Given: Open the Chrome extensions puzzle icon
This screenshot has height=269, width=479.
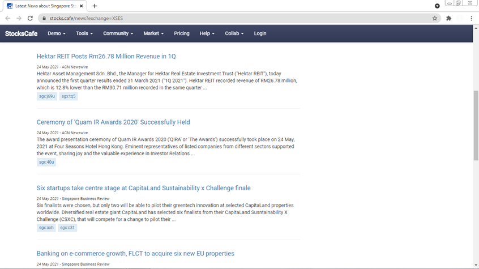Looking at the screenshot, I should pos(448,18).
